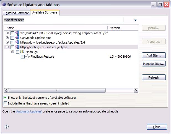Expand the download.eclipse.org updates node
This screenshot has height=134, width=171.
(7, 42)
